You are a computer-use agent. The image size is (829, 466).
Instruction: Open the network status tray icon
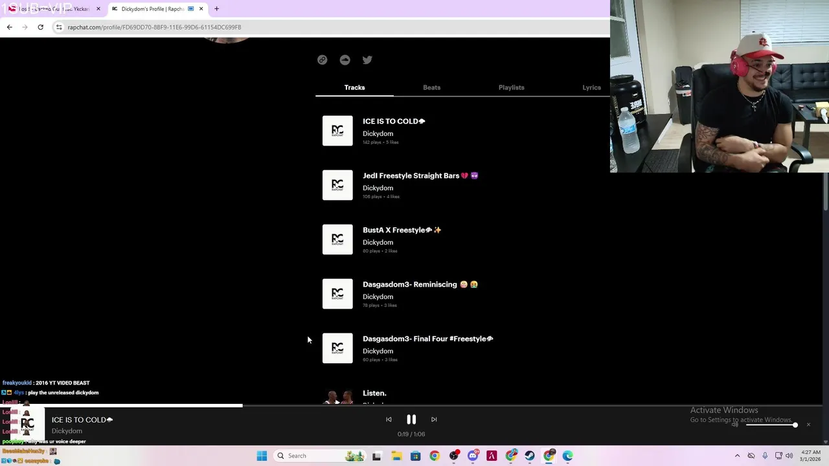[x=778, y=456]
